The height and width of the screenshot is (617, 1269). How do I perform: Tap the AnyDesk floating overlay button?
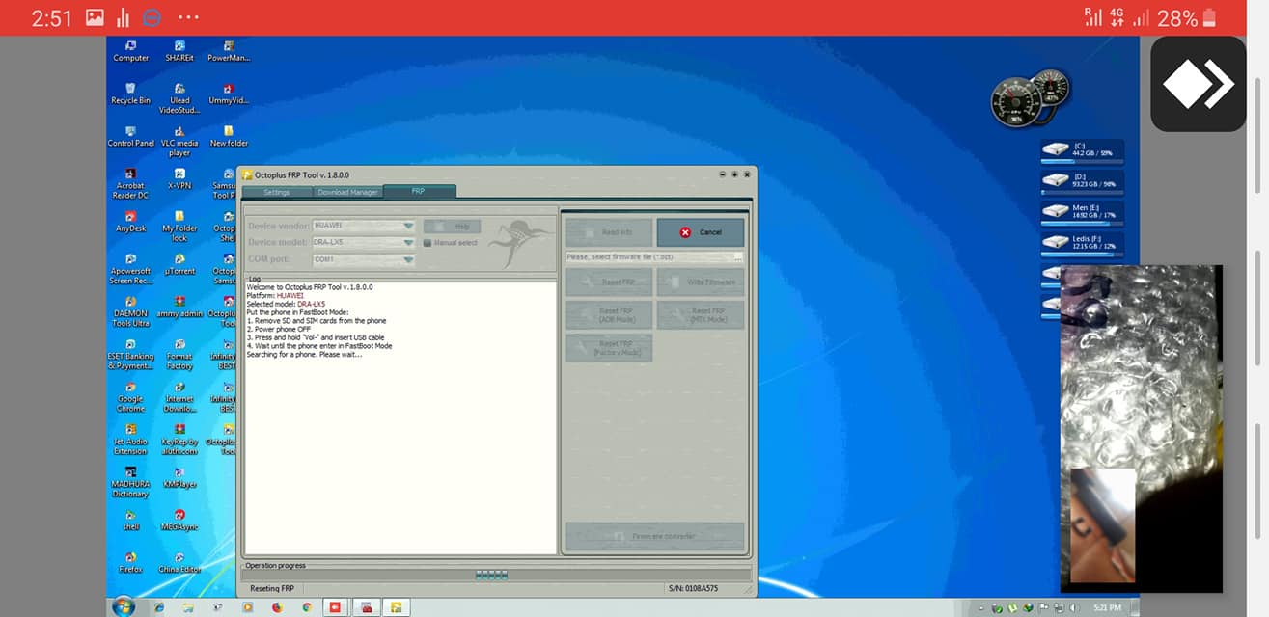[1198, 85]
